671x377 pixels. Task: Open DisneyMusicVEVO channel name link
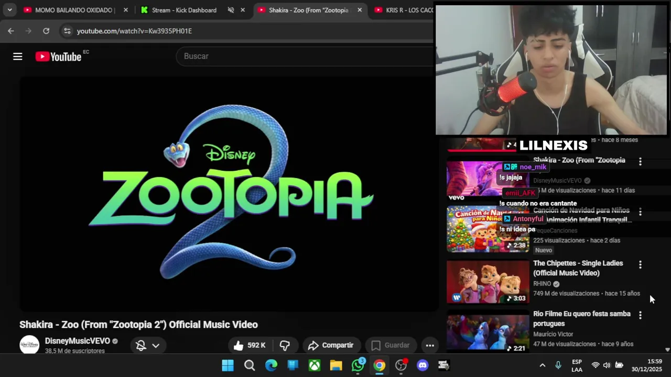[x=78, y=341]
